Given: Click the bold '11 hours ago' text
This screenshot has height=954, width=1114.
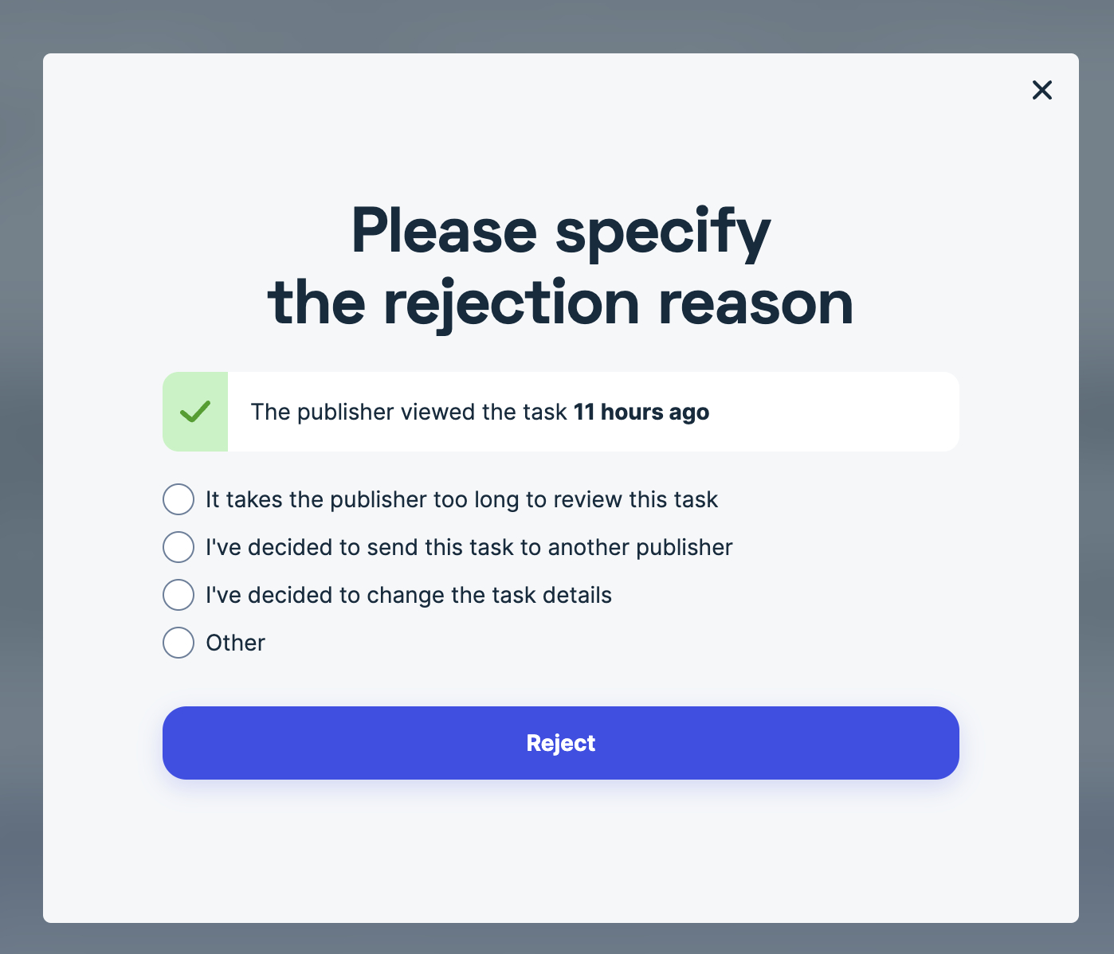Looking at the screenshot, I should (641, 412).
